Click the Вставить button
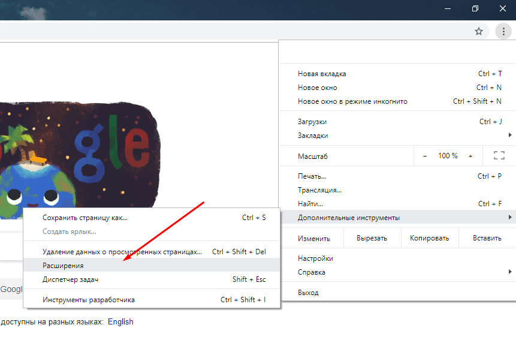 pos(487,238)
